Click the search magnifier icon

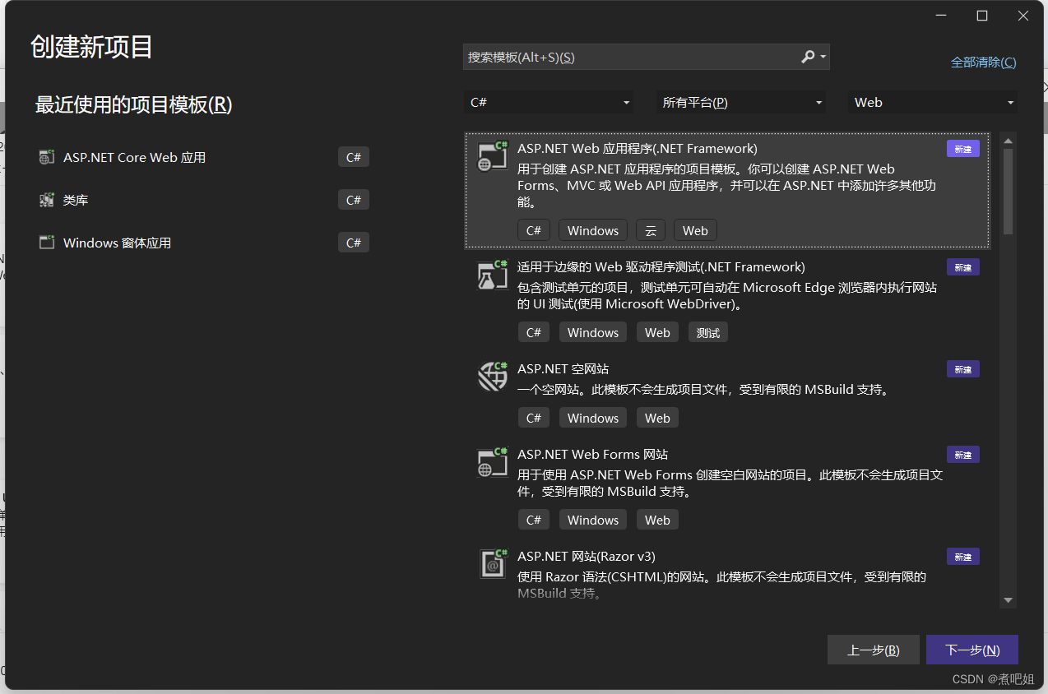click(x=806, y=57)
